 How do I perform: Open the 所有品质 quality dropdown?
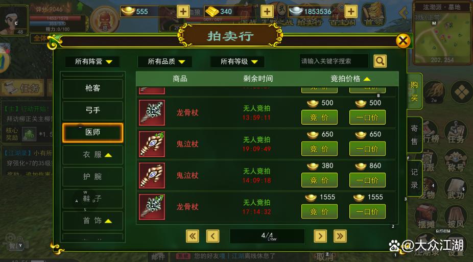point(165,61)
